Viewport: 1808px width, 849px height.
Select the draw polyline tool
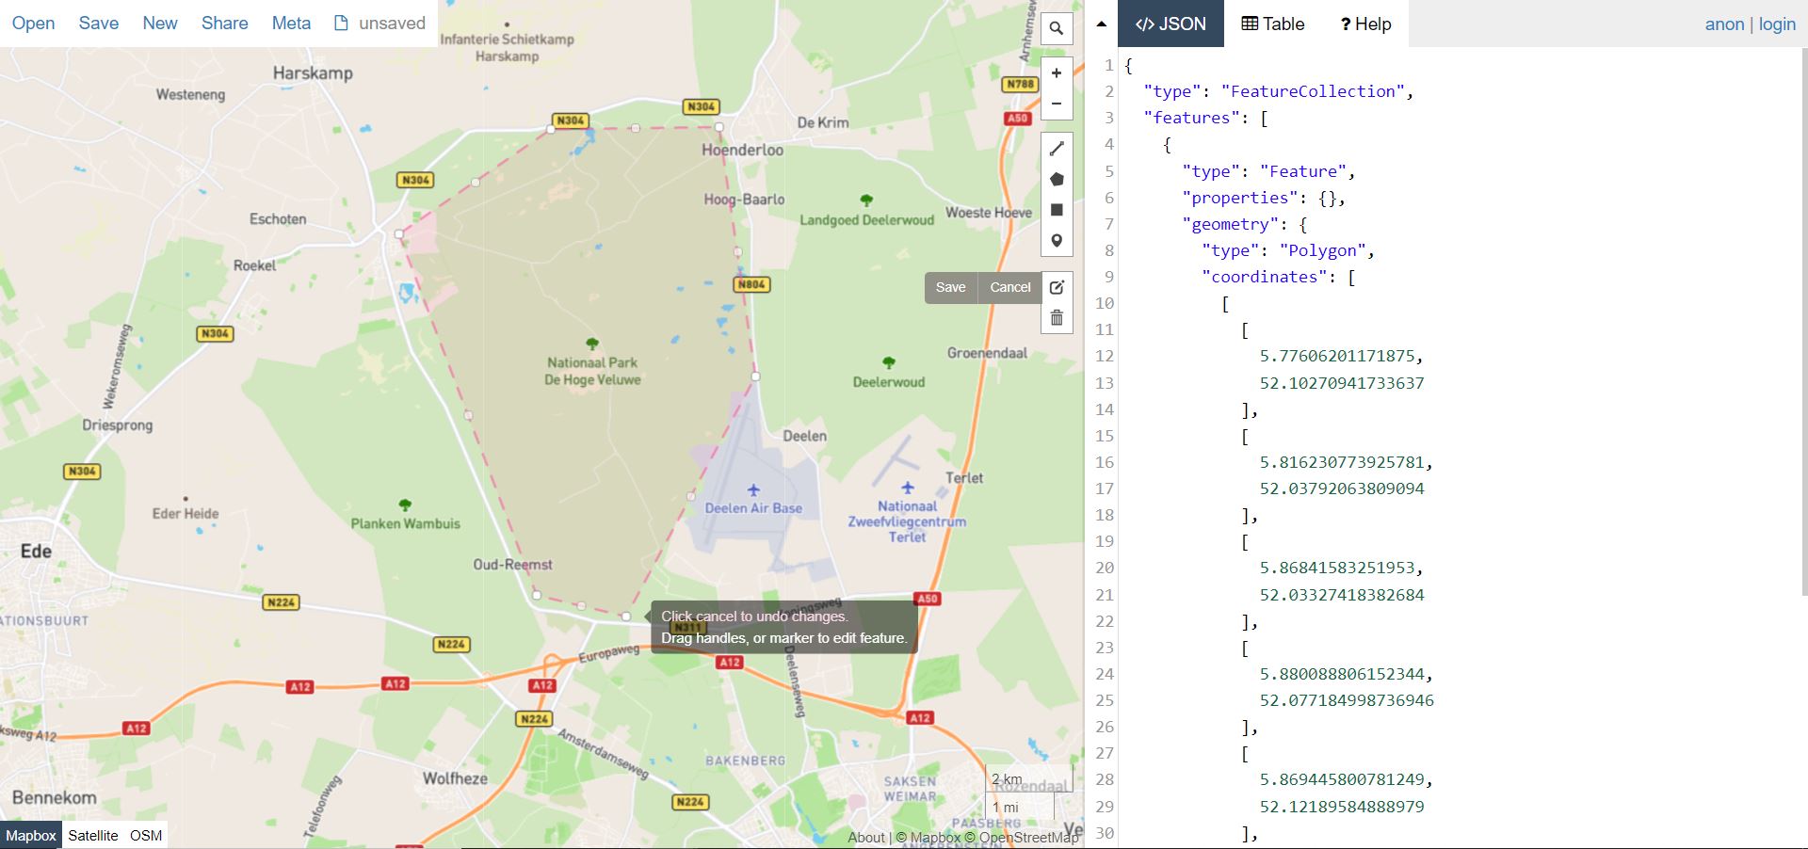tap(1057, 149)
